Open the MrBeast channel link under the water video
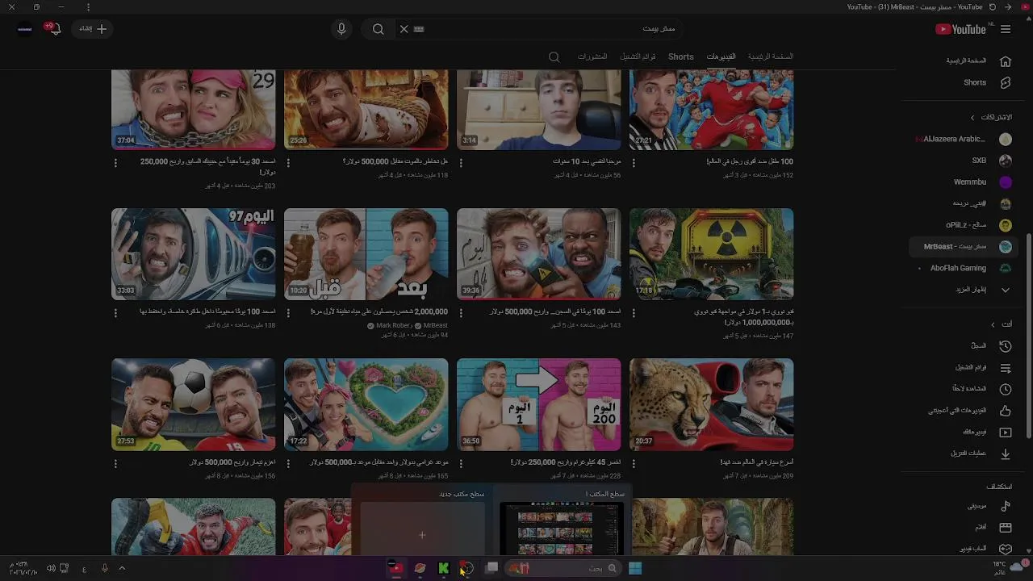 pyautogui.click(x=435, y=326)
